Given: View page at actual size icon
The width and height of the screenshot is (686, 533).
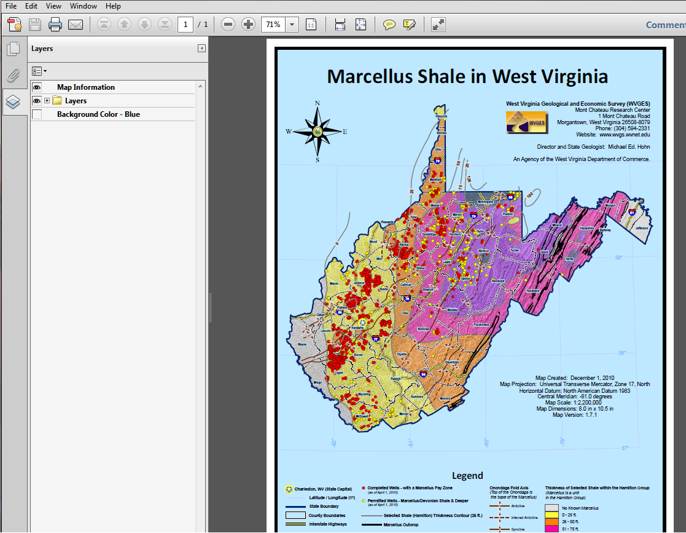Looking at the screenshot, I should 311,25.
